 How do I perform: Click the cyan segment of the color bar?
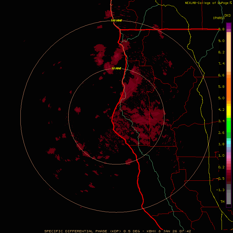[229, 142]
